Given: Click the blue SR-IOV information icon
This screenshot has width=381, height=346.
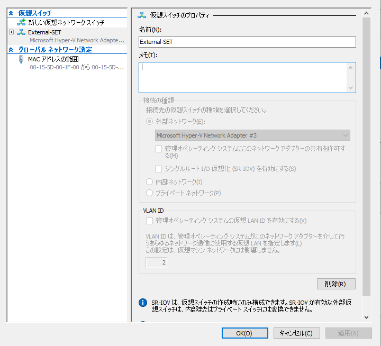Looking at the screenshot, I should tap(142, 303).
